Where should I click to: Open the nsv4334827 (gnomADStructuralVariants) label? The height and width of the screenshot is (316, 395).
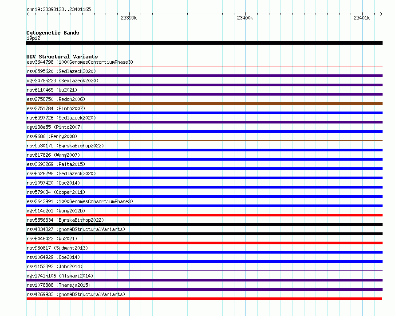[x=76, y=229]
